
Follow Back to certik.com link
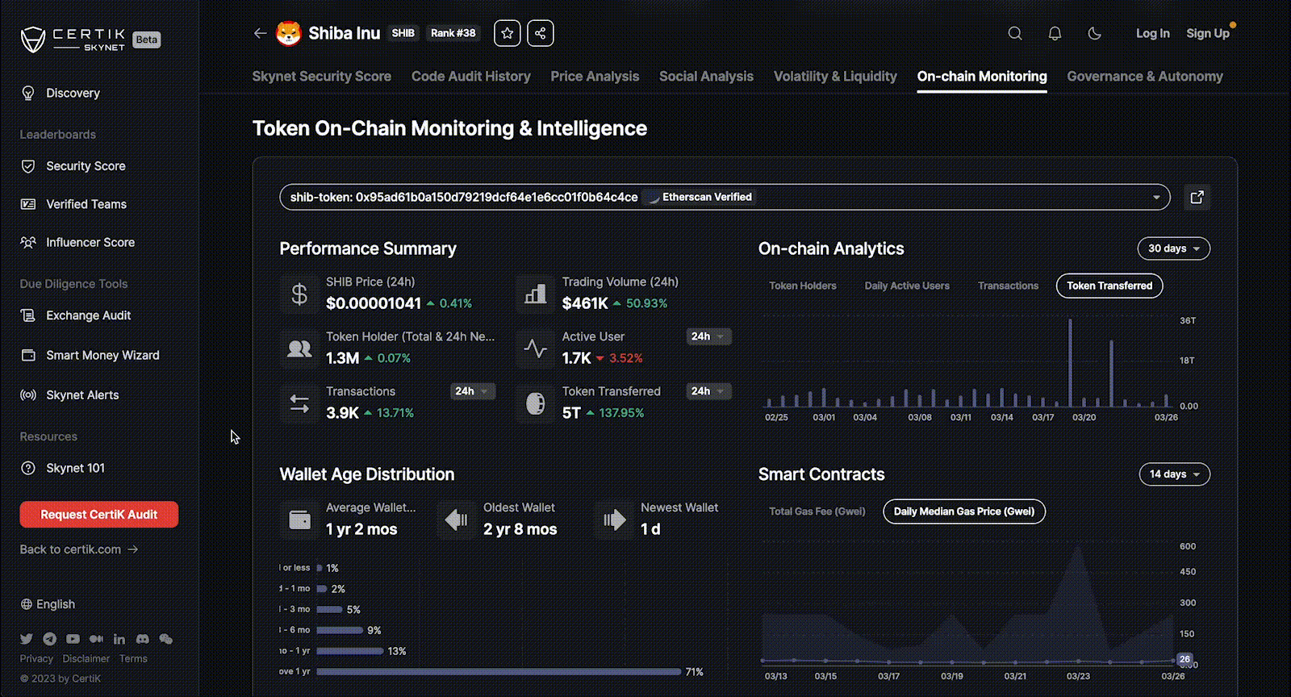point(79,549)
